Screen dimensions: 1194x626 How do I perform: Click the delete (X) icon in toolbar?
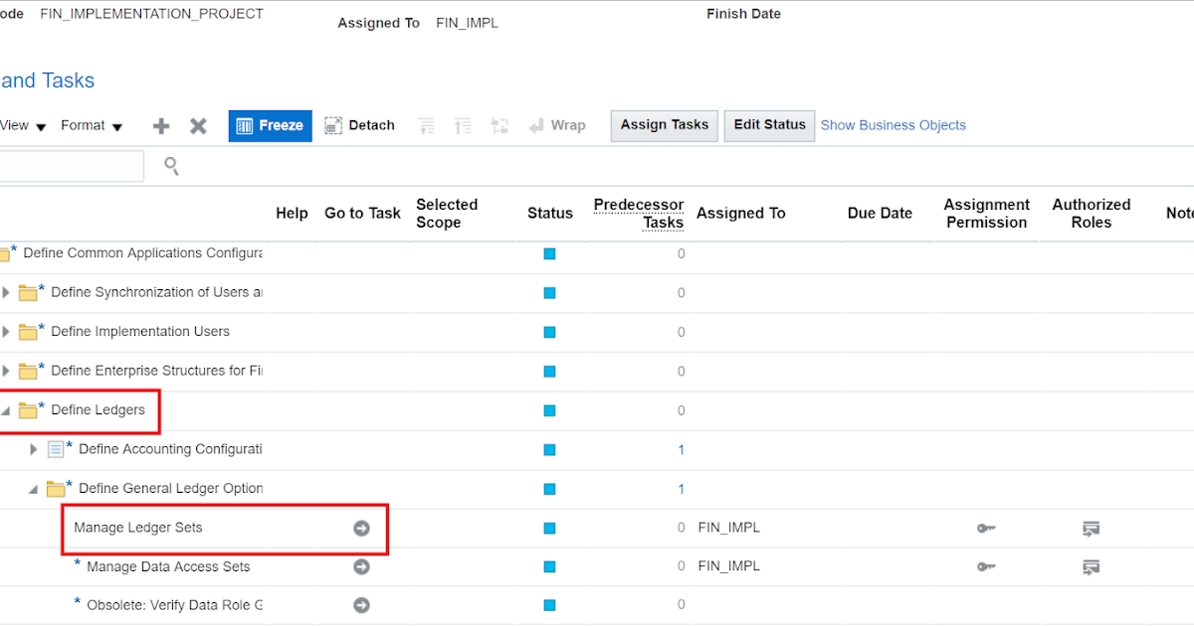[198, 126]
